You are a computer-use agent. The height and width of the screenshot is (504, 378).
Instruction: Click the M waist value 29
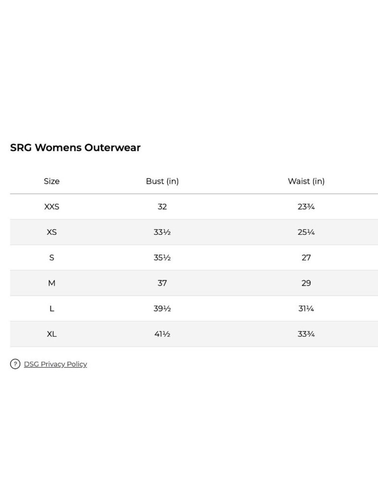coord(306,283)
